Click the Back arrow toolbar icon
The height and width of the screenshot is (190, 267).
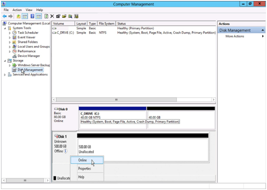click(x=4, y=16)
